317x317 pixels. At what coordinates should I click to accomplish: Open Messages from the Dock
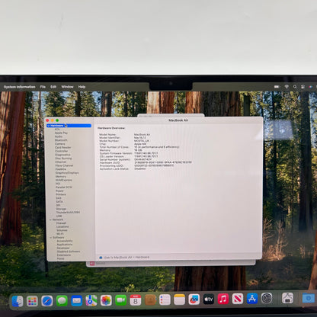pos(62,301)
